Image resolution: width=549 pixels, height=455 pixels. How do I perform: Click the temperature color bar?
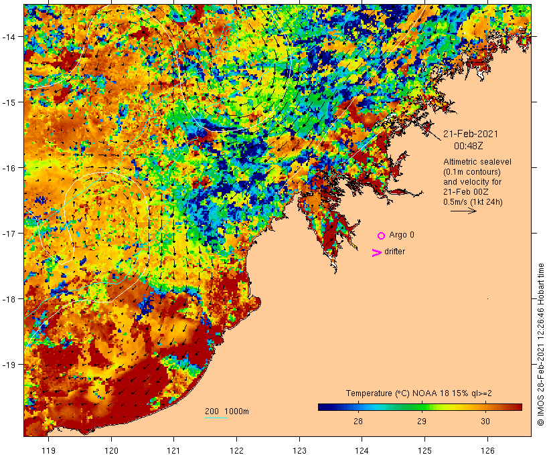(x=420, y=407)
